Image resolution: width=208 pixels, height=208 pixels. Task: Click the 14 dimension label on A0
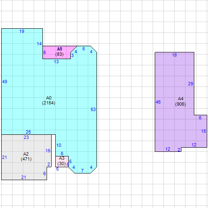pyautogui.click(x=39, y=44)
